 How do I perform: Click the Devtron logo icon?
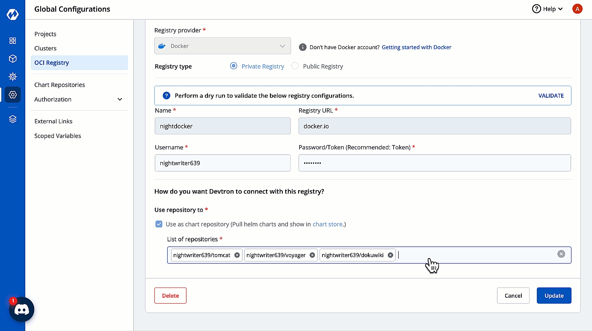[x=12, y=15]
